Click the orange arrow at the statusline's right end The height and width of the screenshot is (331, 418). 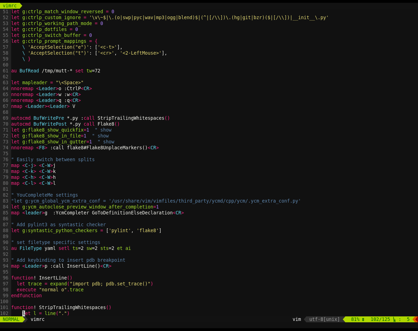click(415, 319)
